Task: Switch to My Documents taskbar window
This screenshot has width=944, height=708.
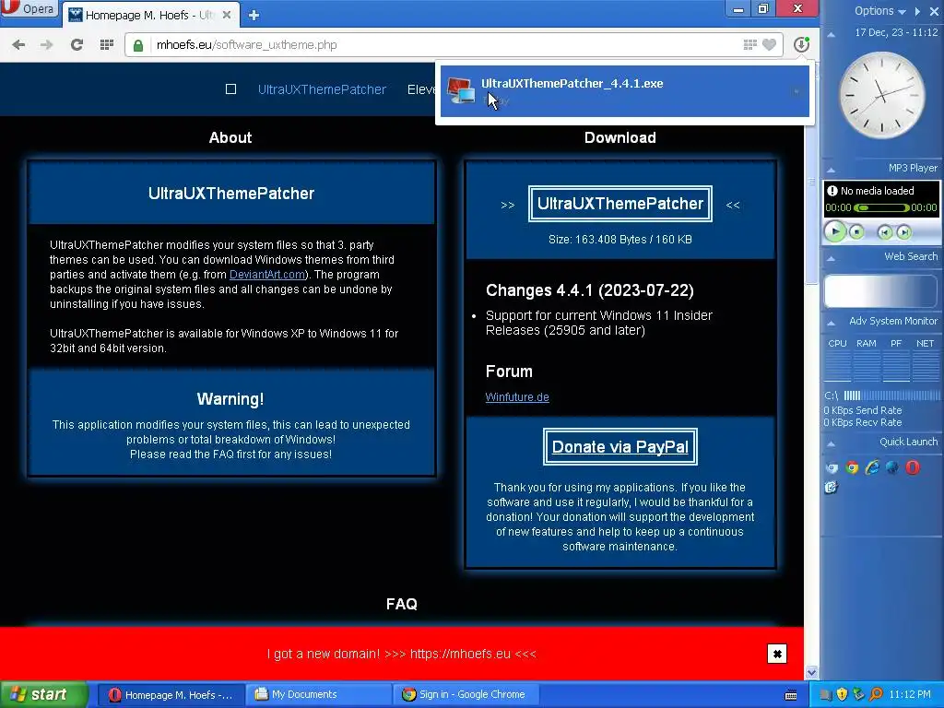Action: coord(319,695)
